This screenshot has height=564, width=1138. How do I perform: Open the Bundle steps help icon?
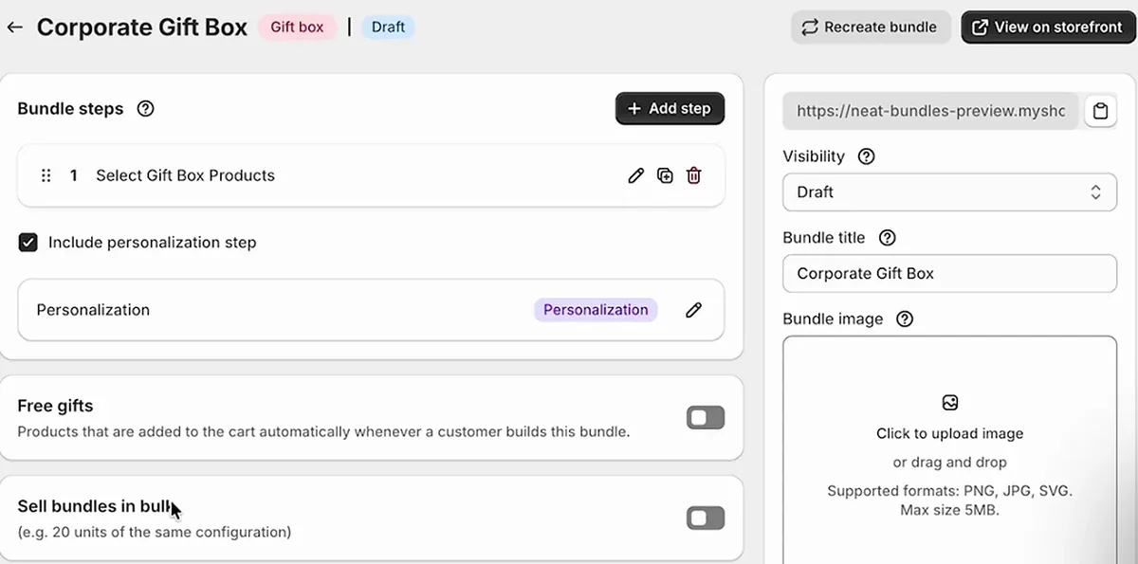[x=145, y=108]
